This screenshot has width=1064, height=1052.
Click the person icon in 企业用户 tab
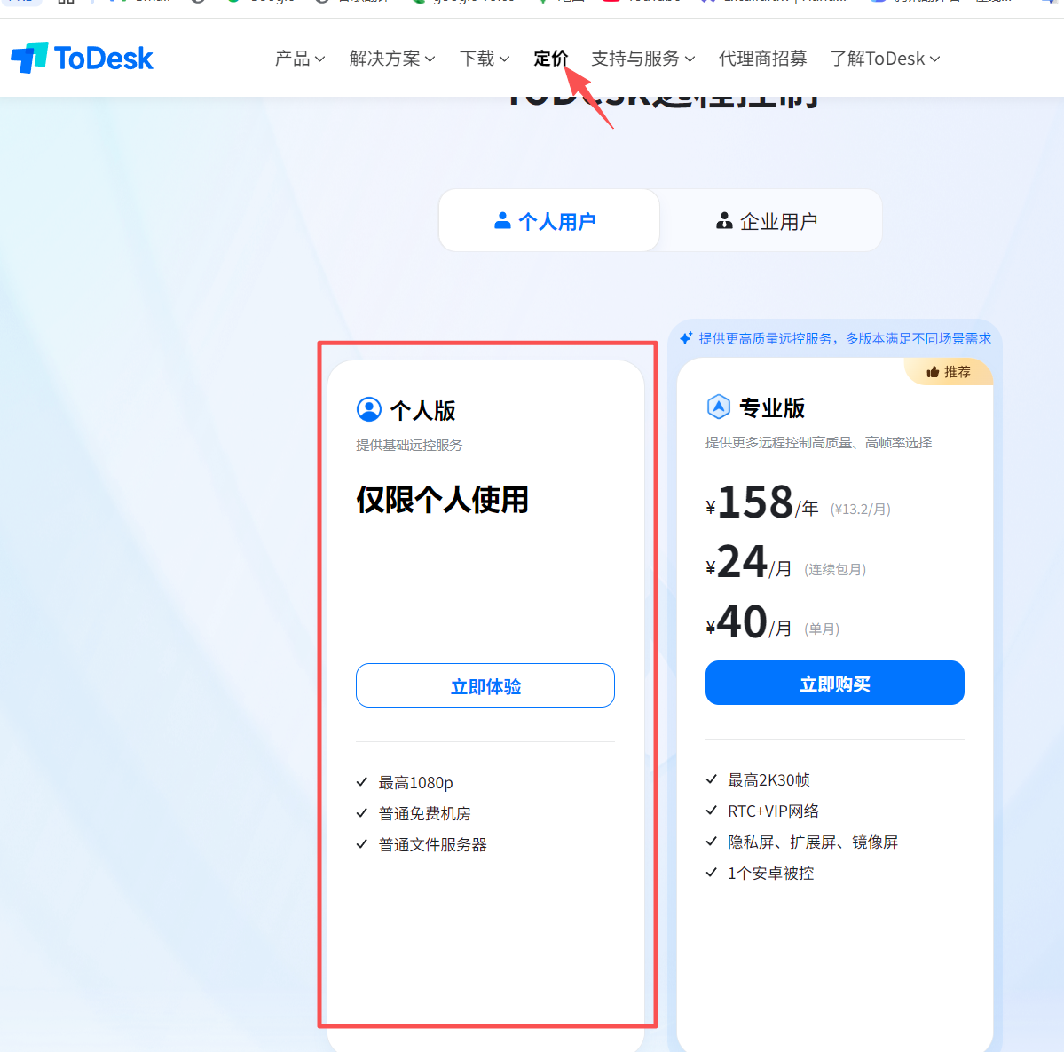(724, 220)
